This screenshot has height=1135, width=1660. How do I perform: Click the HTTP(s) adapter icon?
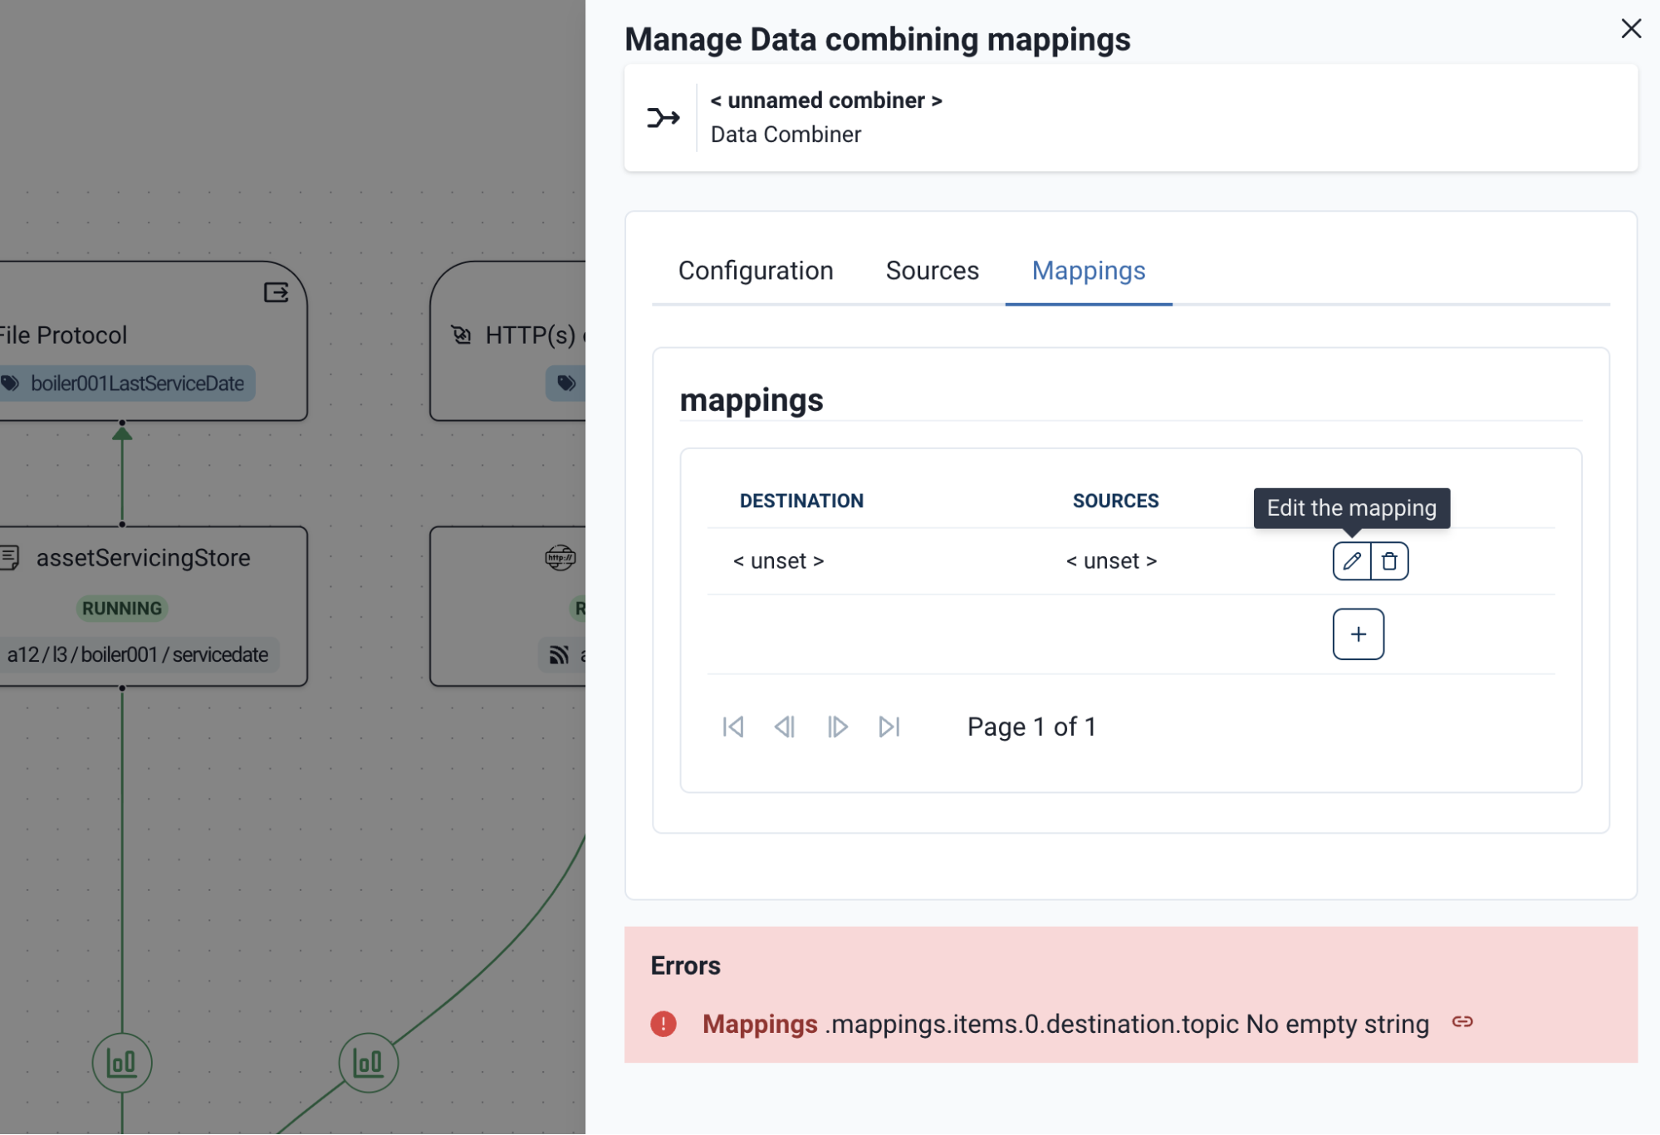[x=462, y=335]
